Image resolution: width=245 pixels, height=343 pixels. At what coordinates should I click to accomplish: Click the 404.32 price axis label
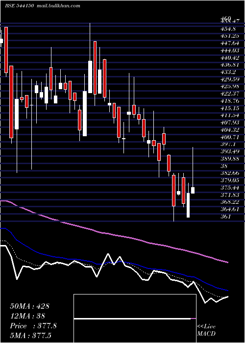tap(230, 130)
